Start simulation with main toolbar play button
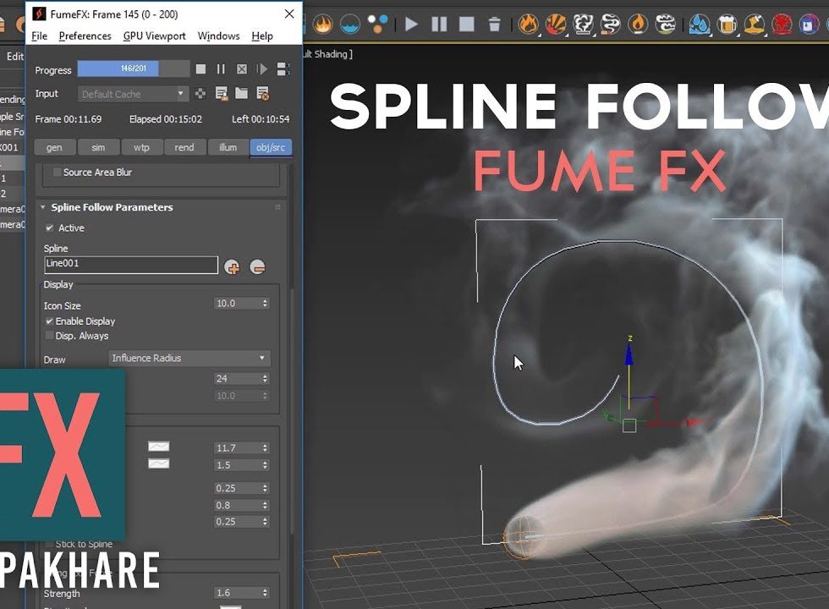The width and height of the screenshot is (829, 609). tap(411, 24)
